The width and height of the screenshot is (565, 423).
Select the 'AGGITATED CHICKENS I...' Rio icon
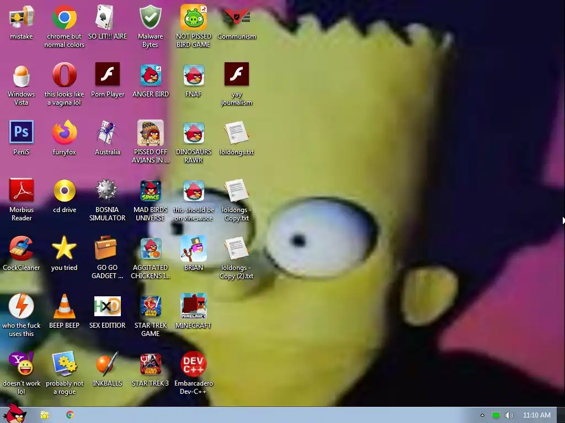coord(150,248)
